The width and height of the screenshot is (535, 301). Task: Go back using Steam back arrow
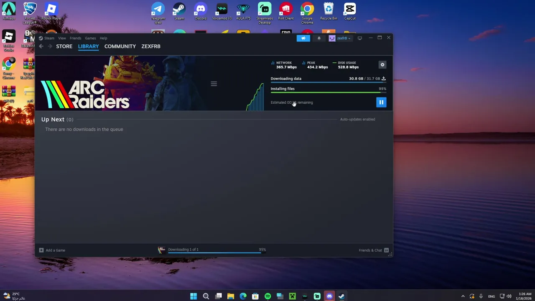[41, 46]
